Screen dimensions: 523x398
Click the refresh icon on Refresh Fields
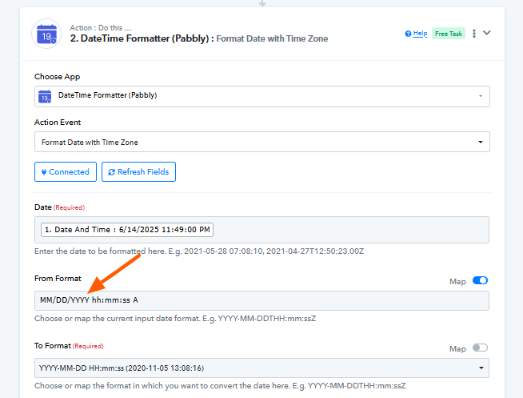tap(112, 172)
